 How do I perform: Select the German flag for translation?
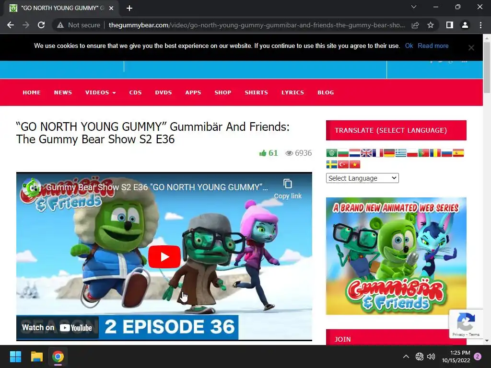click(389, 153)
